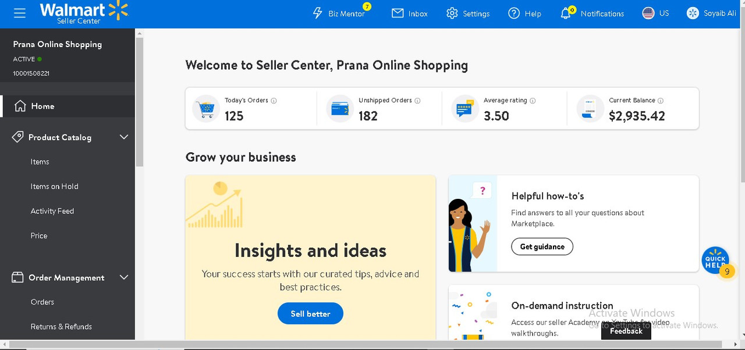Click the Today's Orders value 125
Viewport: 745px width, 350px height.
234,116
